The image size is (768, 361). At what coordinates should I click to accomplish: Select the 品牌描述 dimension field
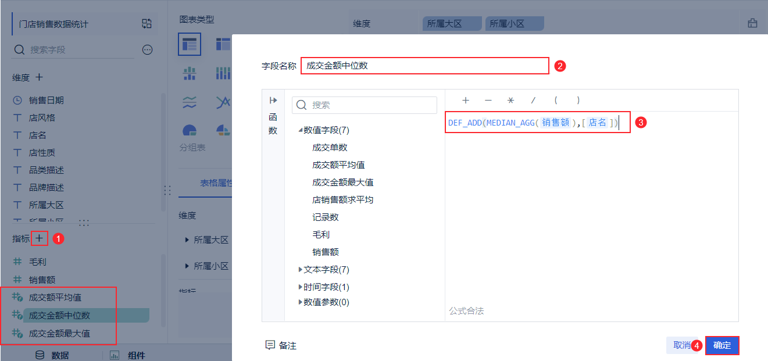47,187
